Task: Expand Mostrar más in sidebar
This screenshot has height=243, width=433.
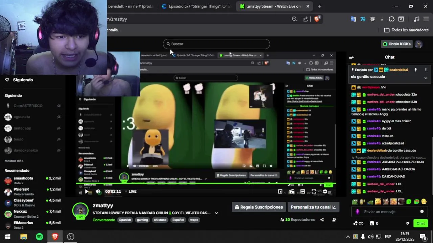Action: pyautogui.click(x=14, y=161)
